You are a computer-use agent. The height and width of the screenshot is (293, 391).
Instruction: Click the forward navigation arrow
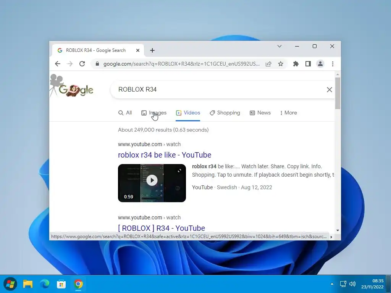click(70, 64)
